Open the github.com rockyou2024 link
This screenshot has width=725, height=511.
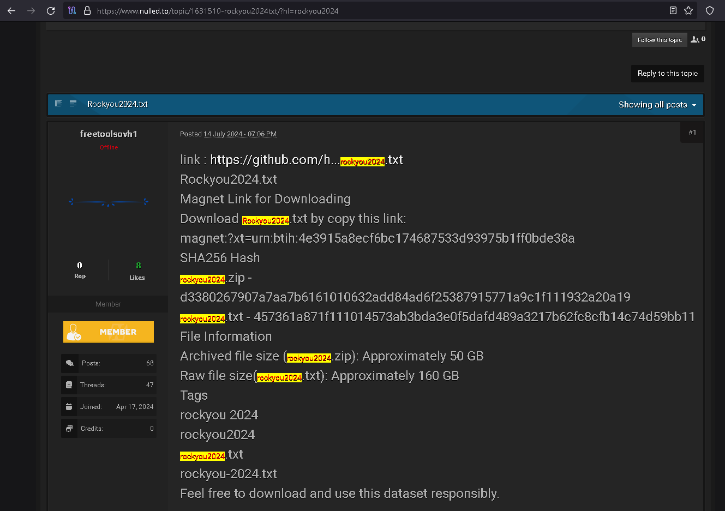pyautogui.click(x=305, y=159)
